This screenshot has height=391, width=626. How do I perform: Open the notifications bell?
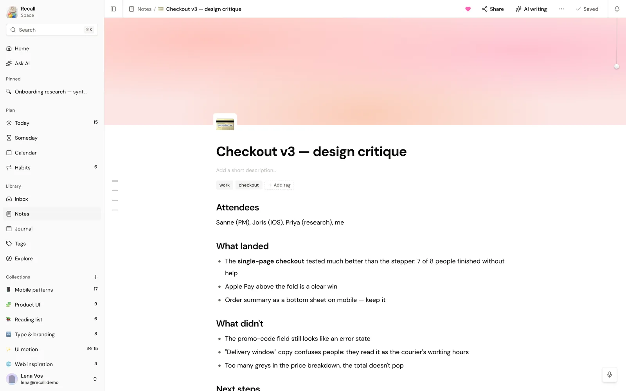(x=617, y=9)
